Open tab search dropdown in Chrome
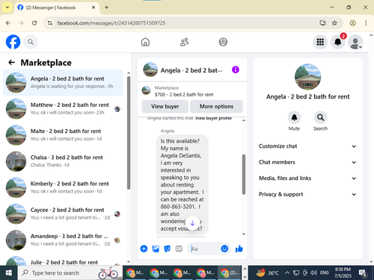374x280 pixels. pos(7,7)
